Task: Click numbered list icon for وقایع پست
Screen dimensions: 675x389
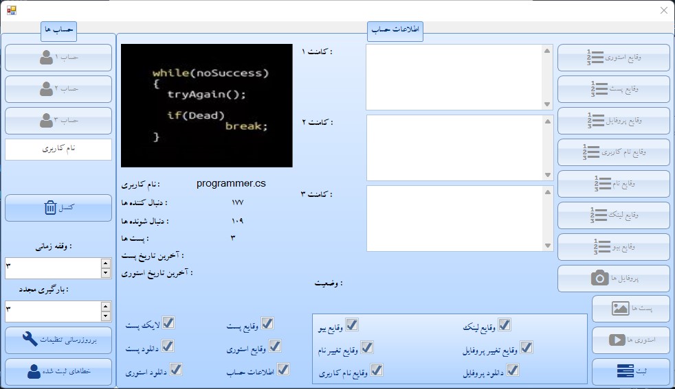Action: click(x=599, y=89)
